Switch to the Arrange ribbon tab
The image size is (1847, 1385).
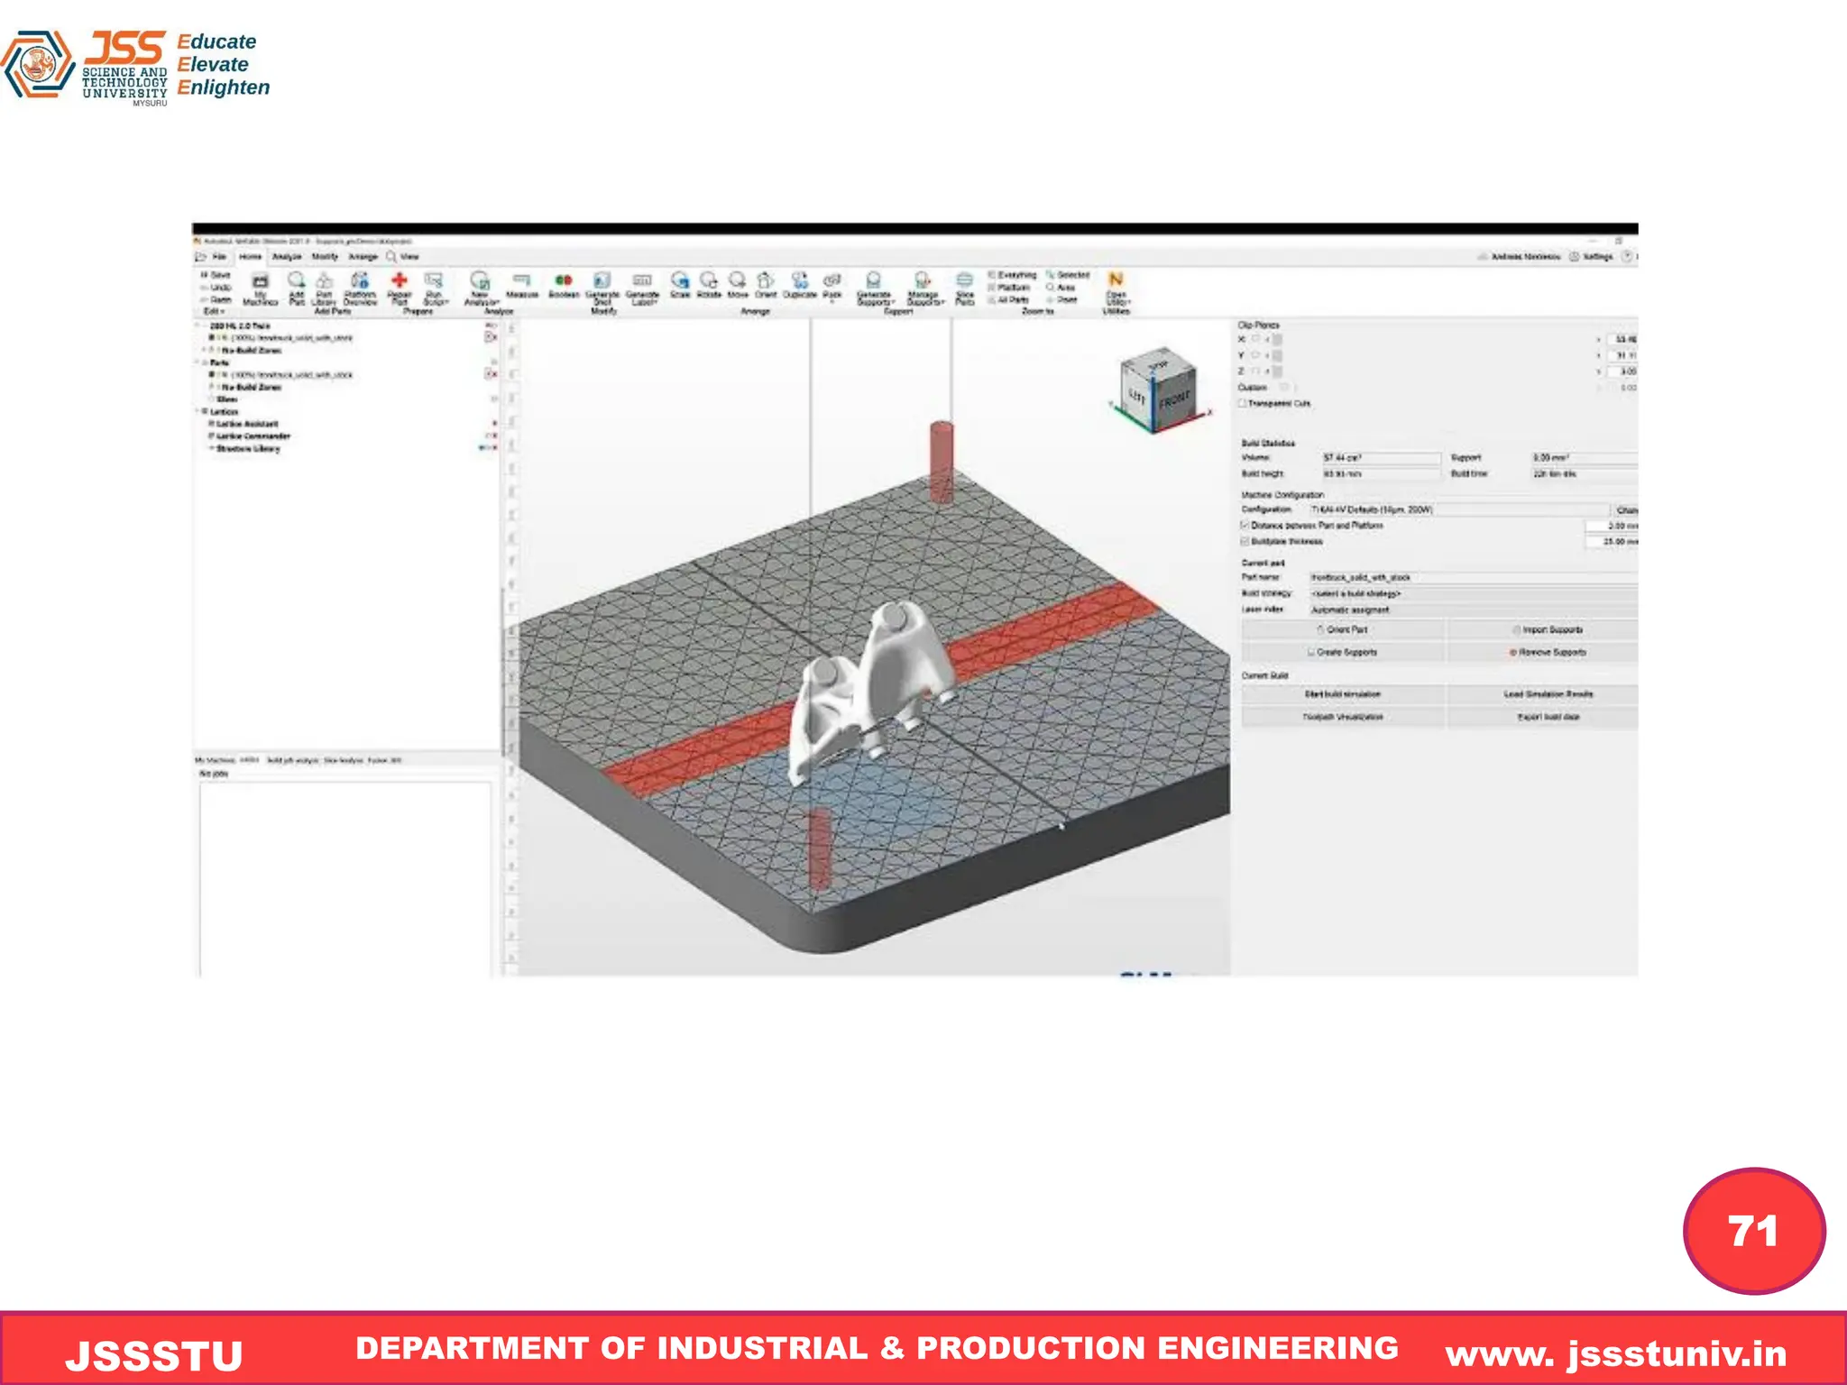pos(363,257)
